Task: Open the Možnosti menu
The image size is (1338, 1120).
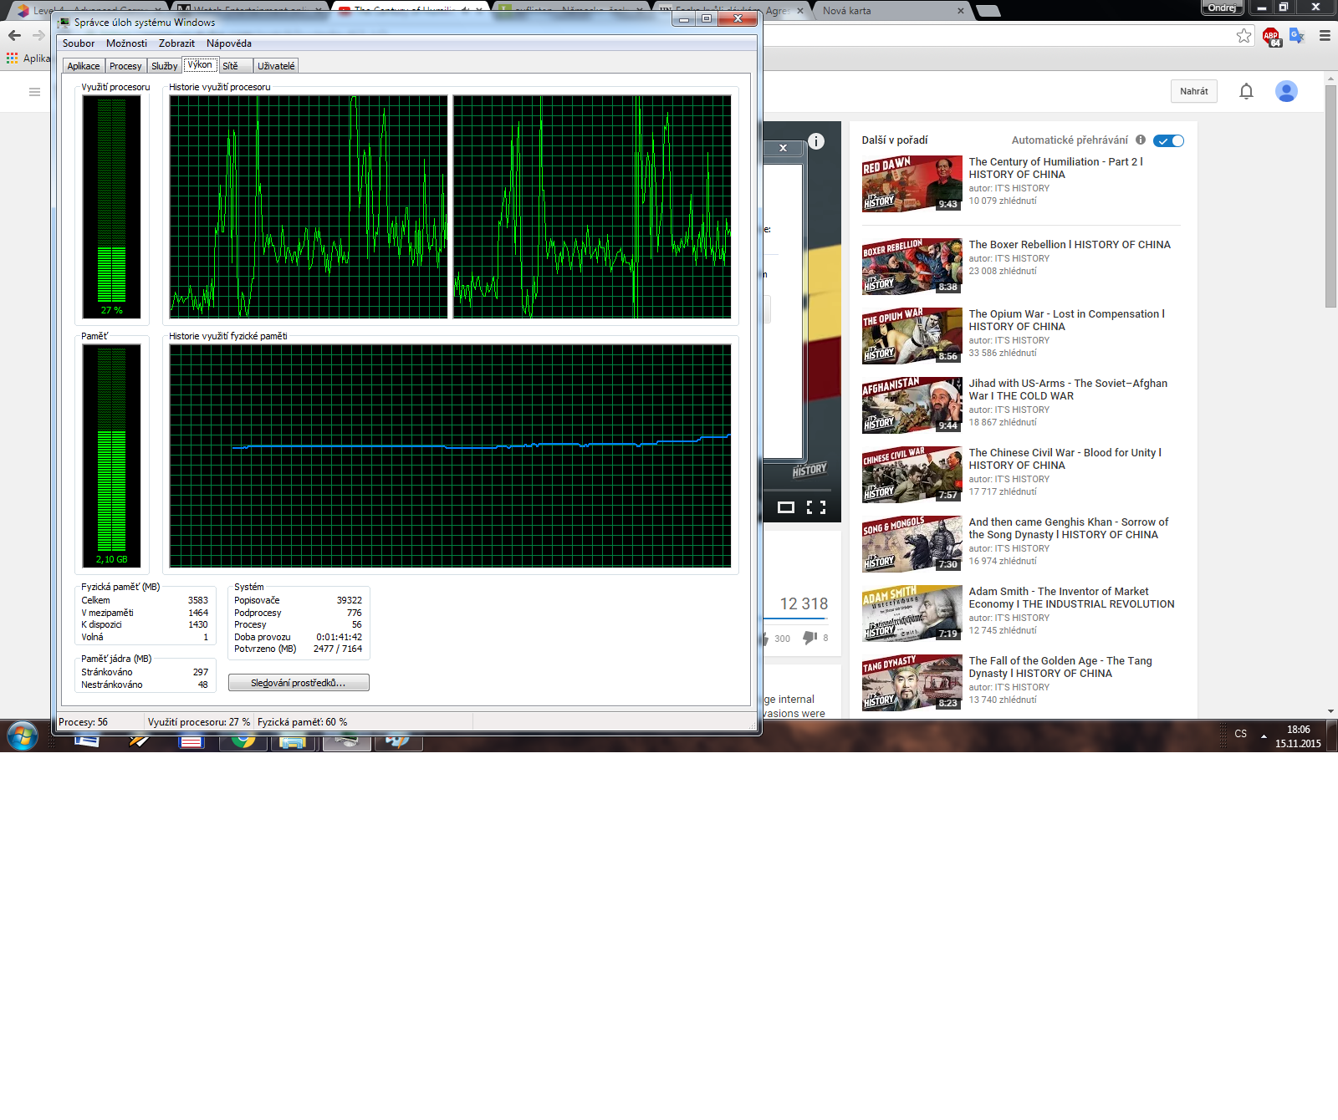Action: pos(126,43)
